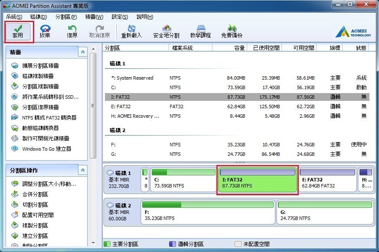The height and width of the screenshot is (252, 379).
Task: Select the 合併分割區 operation
Action: pyautogui.click(x=30, y=194)
